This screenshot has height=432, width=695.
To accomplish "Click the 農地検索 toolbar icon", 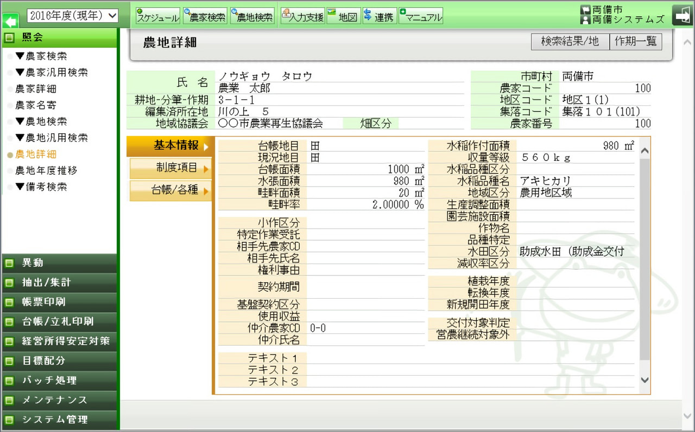I will [x=252, y=16].
